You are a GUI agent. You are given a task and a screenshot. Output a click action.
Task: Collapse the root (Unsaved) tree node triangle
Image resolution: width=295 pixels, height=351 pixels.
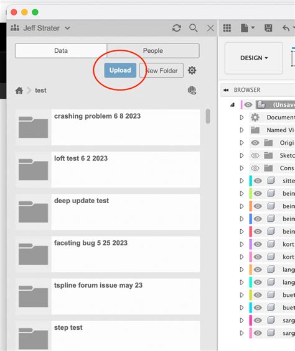(232, 104)
